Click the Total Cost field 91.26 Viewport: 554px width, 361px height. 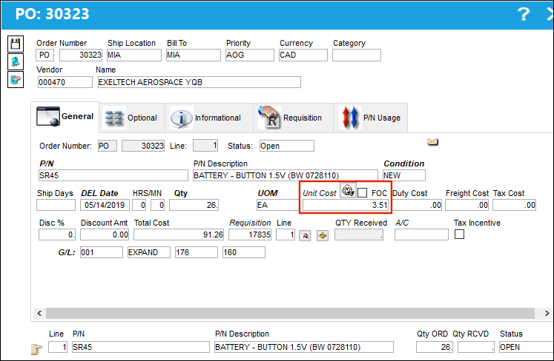coord(179,235)
